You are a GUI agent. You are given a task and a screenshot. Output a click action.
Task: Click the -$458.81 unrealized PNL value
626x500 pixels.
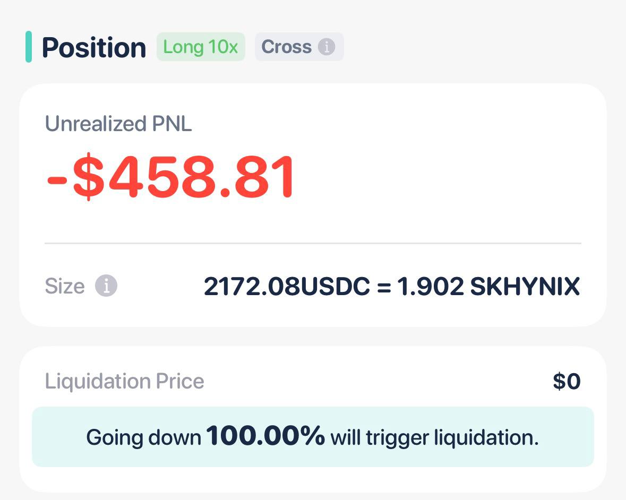(x=171, y=176)
